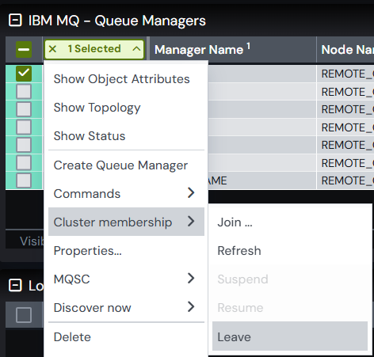
Task: Check the fourth row checkbox
Action: 24,127
